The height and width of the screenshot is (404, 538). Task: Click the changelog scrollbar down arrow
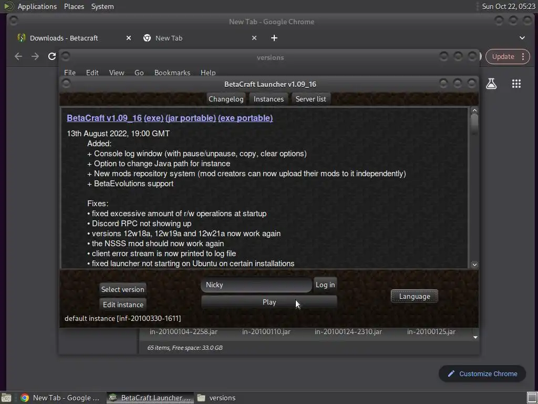[x=474, y=265]
